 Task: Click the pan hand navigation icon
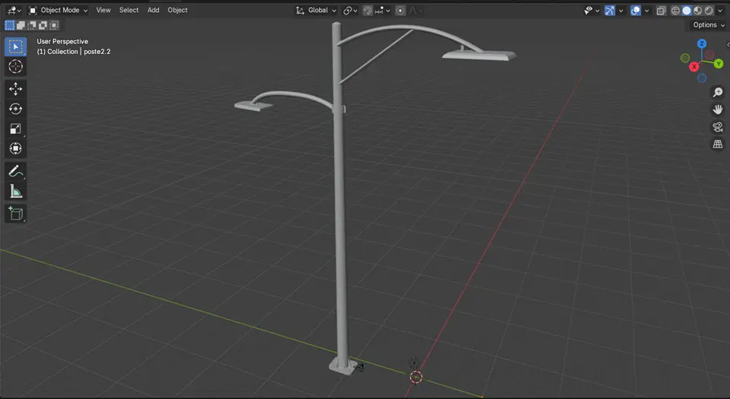pyautogui.click(x=717, y=110)
